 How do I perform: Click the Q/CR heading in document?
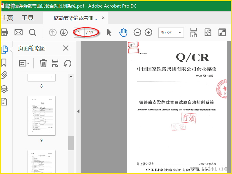(x=193, y=57)
